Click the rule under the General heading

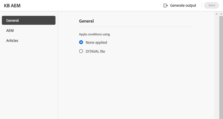tap(136, 26)
